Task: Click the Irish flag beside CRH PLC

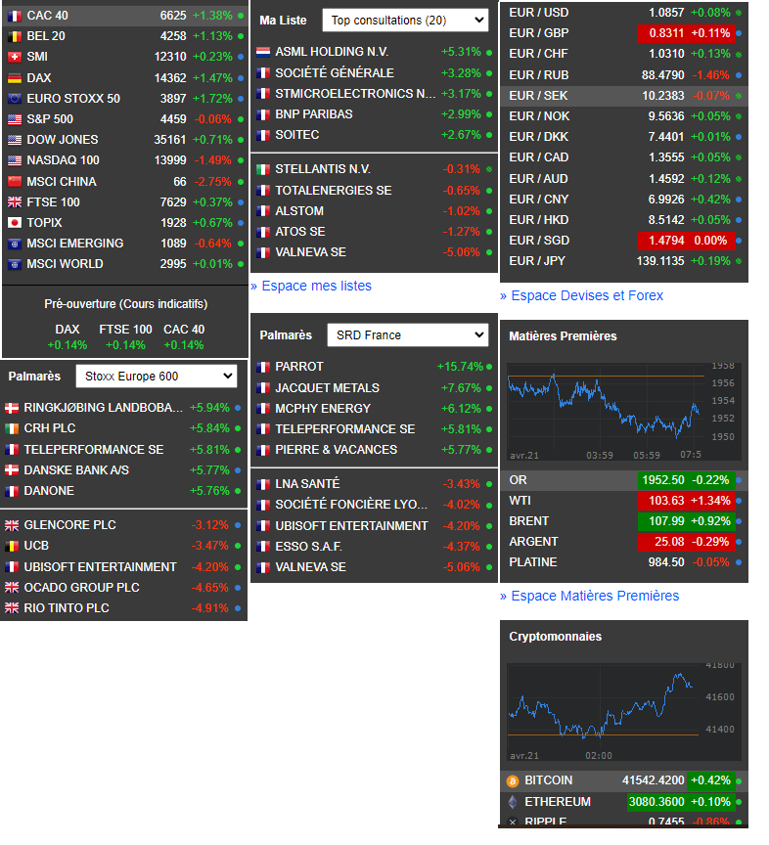Action: point(12,428)
